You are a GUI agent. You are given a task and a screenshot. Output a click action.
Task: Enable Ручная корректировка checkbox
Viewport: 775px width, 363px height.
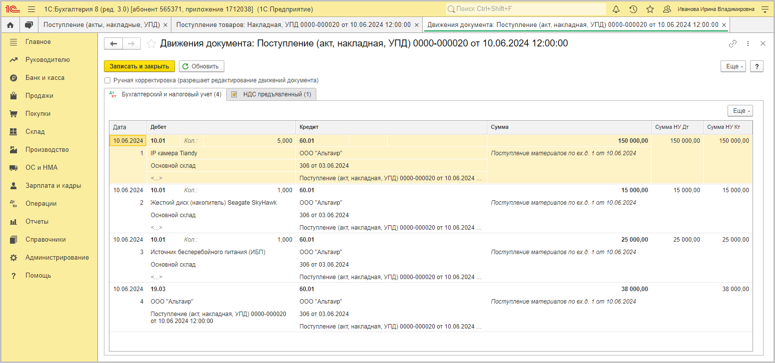[x=107, y=80]
